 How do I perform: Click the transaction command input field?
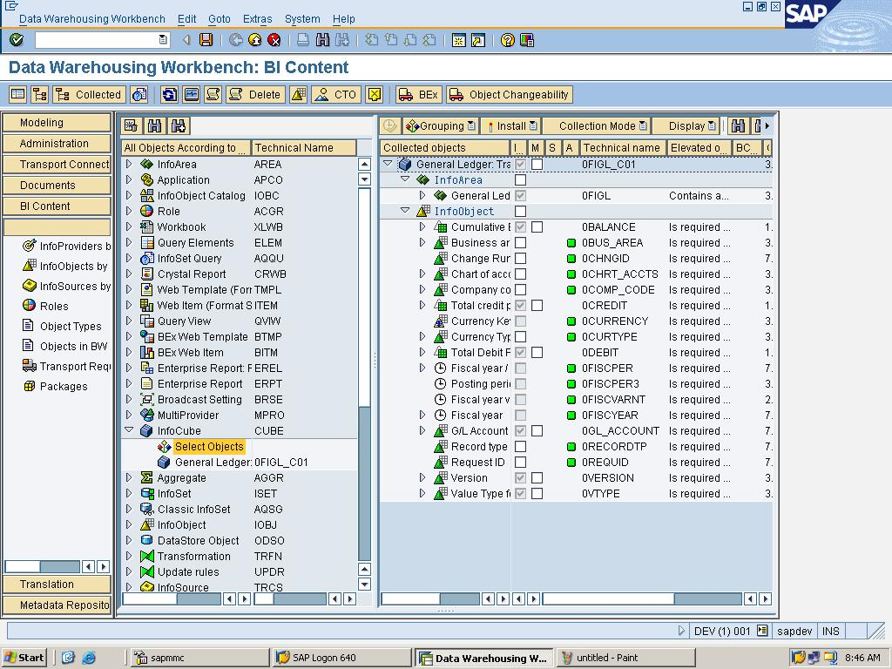point(103,40)
